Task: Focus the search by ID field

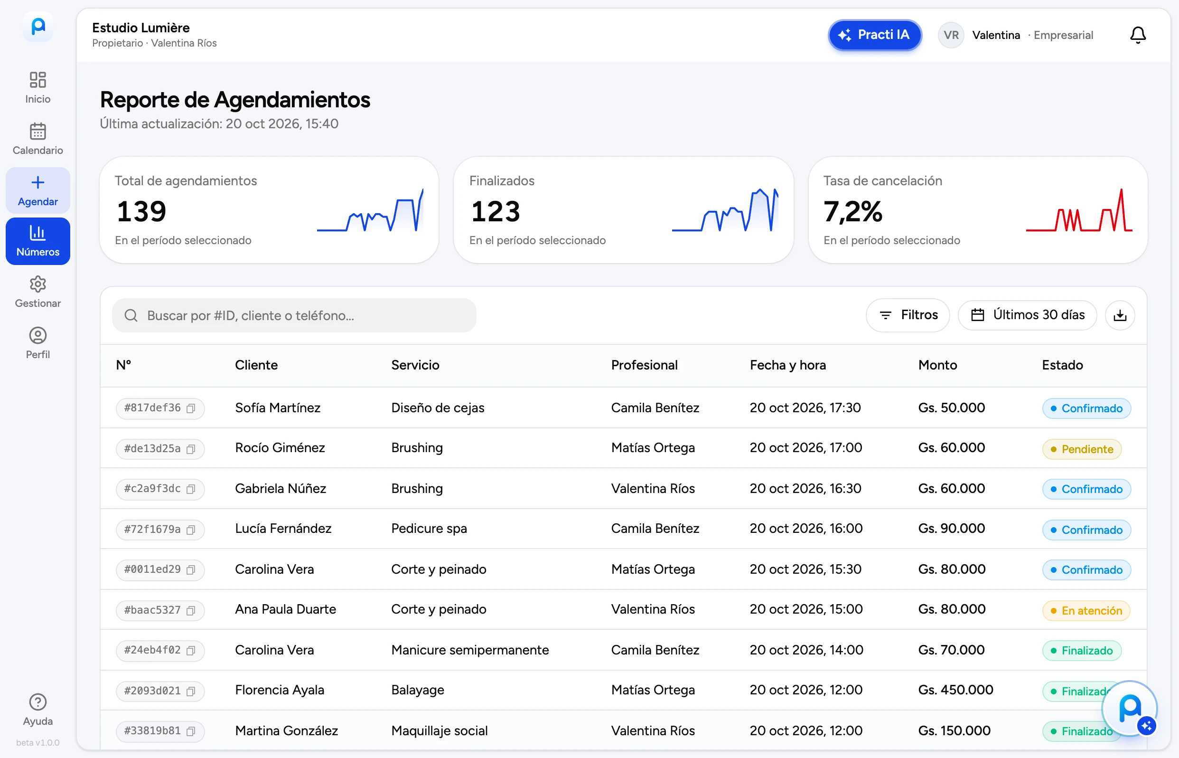Action: (x=294, y=315)
